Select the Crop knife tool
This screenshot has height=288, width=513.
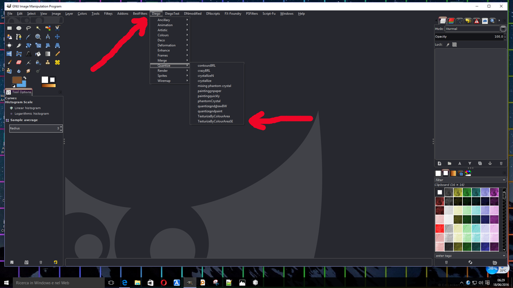(19, 46)
